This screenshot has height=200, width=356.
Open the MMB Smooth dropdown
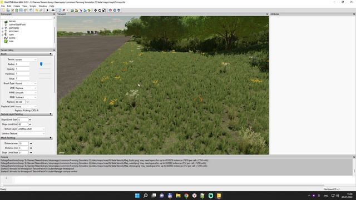pos(26,93)
